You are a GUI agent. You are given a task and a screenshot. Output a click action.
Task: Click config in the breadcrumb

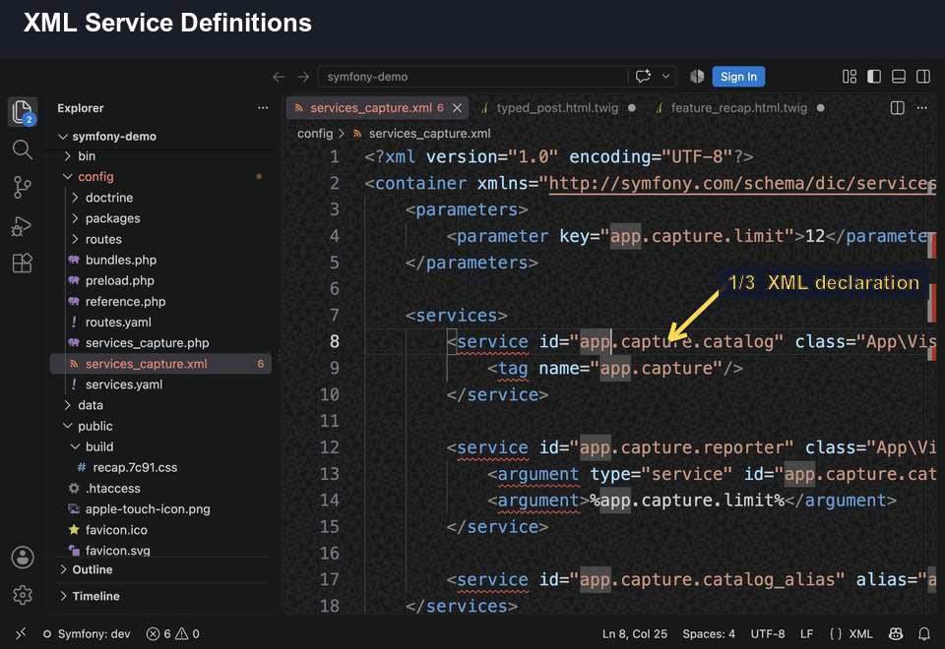pyautogui.click(x=315, y=134)
